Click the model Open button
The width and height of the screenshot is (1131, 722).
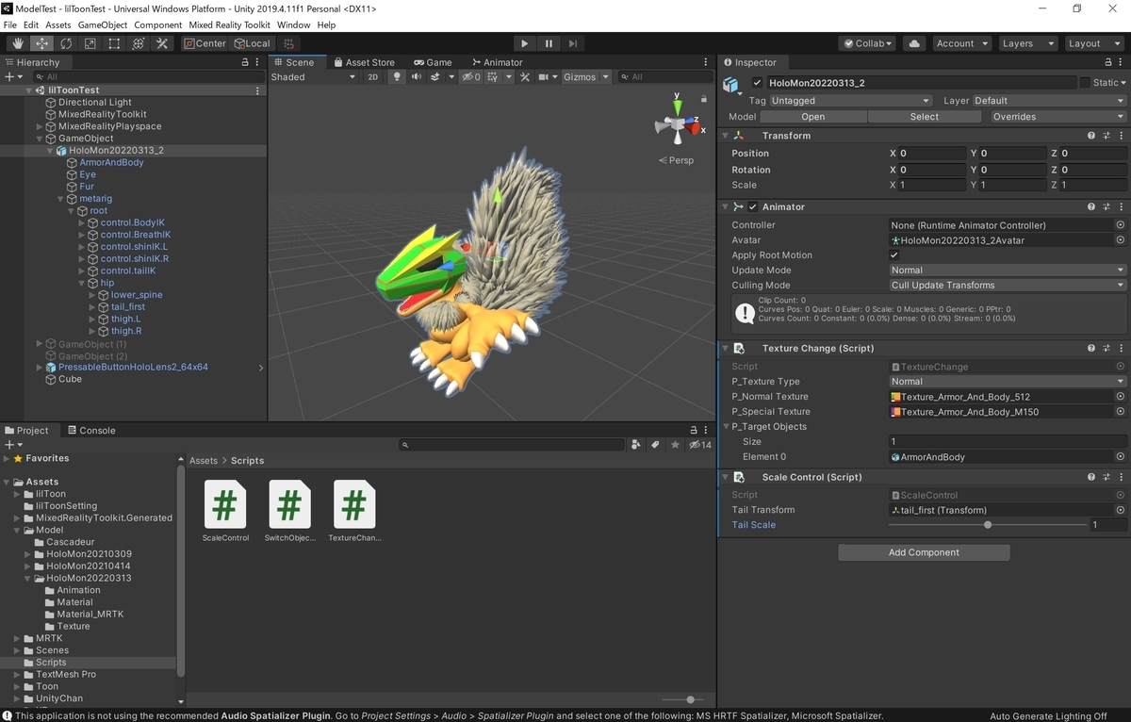[x=812, y=117]
